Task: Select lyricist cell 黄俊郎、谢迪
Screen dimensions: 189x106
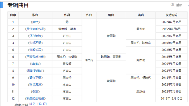Action: pyautogui.click(x=67, y=29)
